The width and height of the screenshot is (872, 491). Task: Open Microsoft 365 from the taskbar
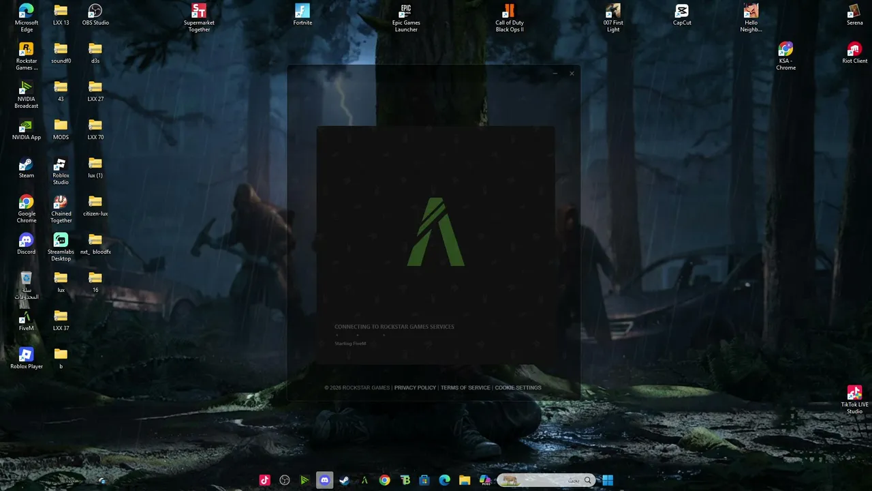485,480
